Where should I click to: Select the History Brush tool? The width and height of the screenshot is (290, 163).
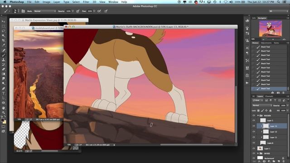tap(4, 65)
